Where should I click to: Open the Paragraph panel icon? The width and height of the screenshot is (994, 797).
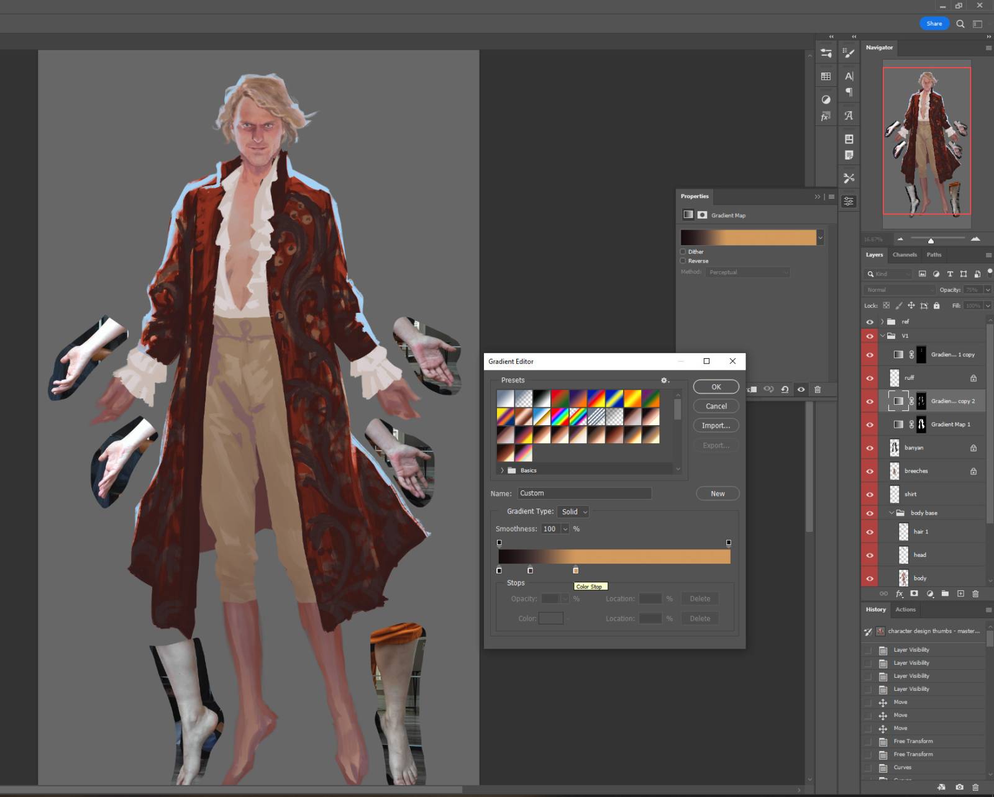click(849, 92)
